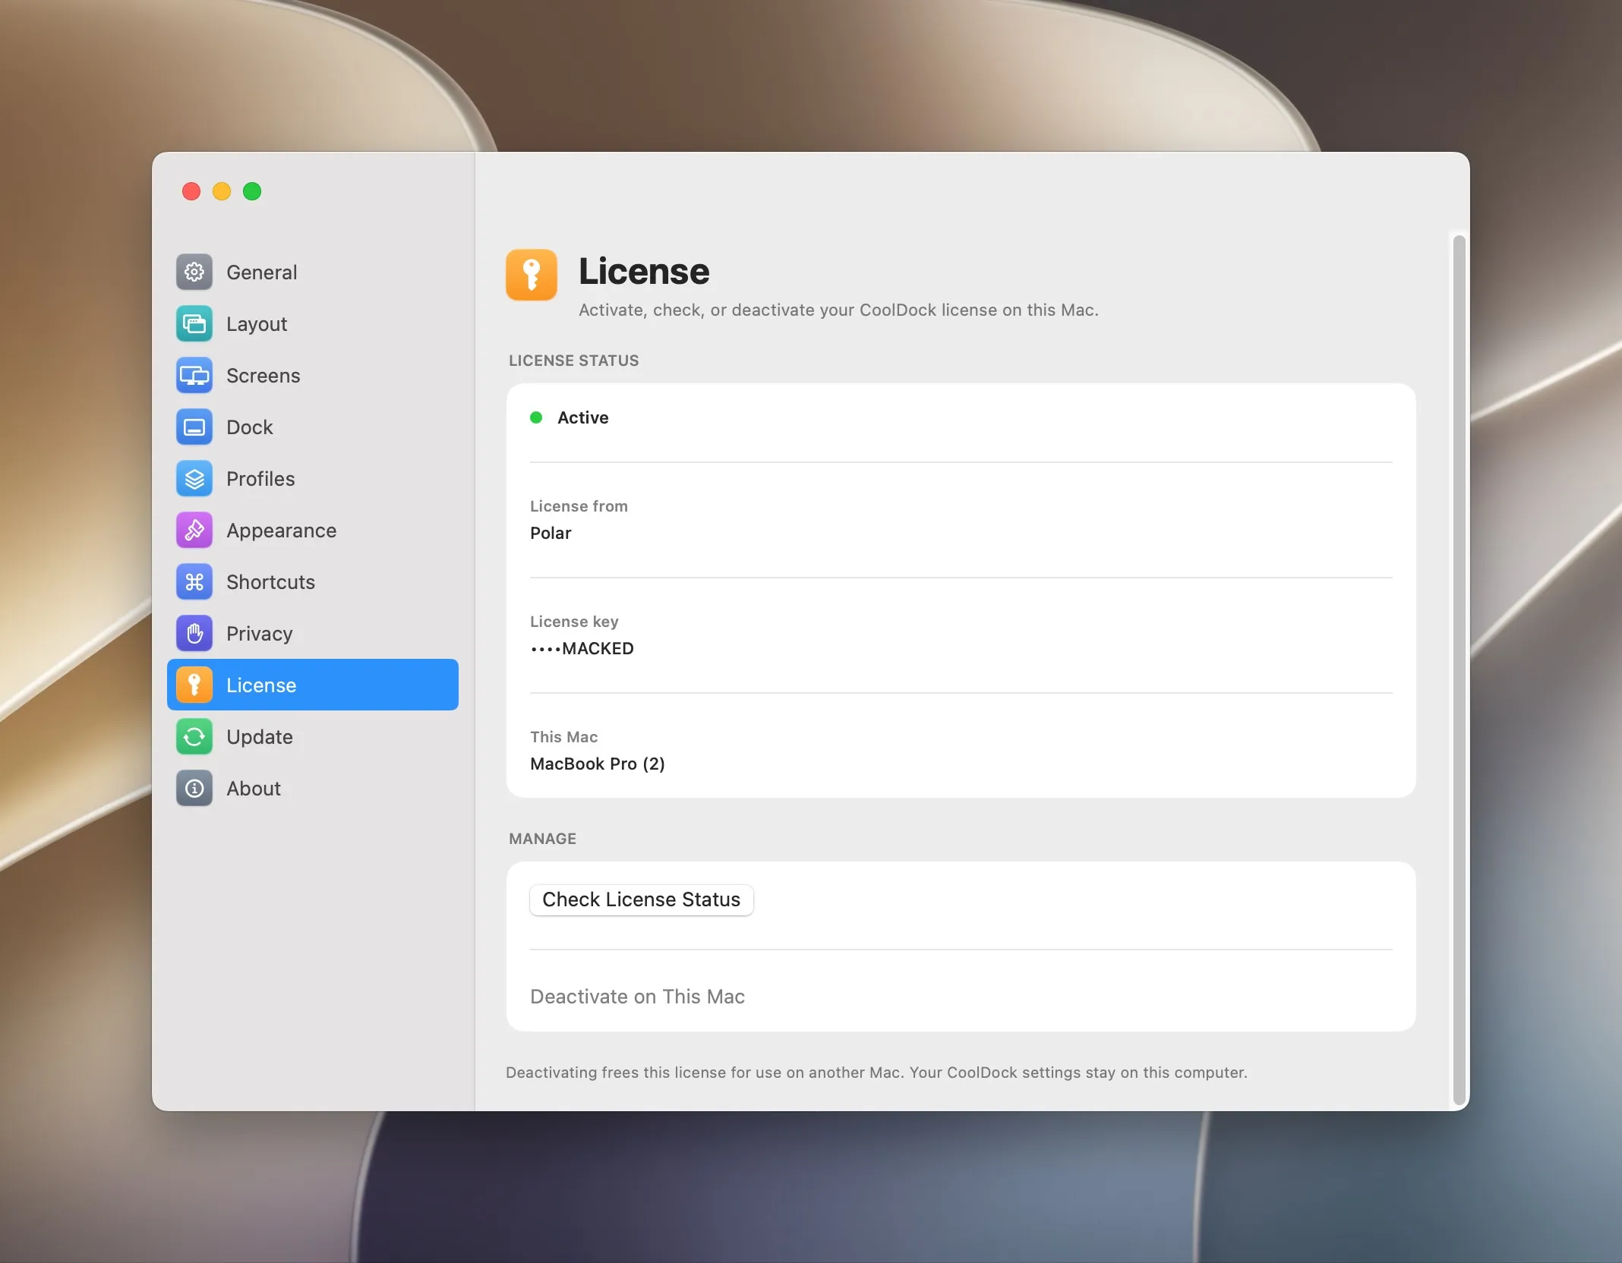The height and width of the screenshot is (1263, 1622).
Task: Open the Update pane
Action: click(313, 736)
